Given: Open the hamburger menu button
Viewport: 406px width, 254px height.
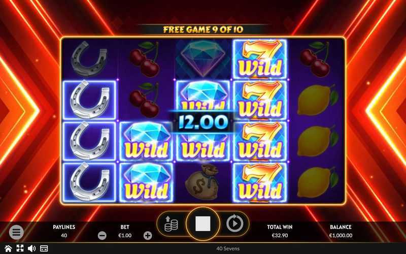Looking at the screenshot, I should pyautogui.click(x=16, y=232).
